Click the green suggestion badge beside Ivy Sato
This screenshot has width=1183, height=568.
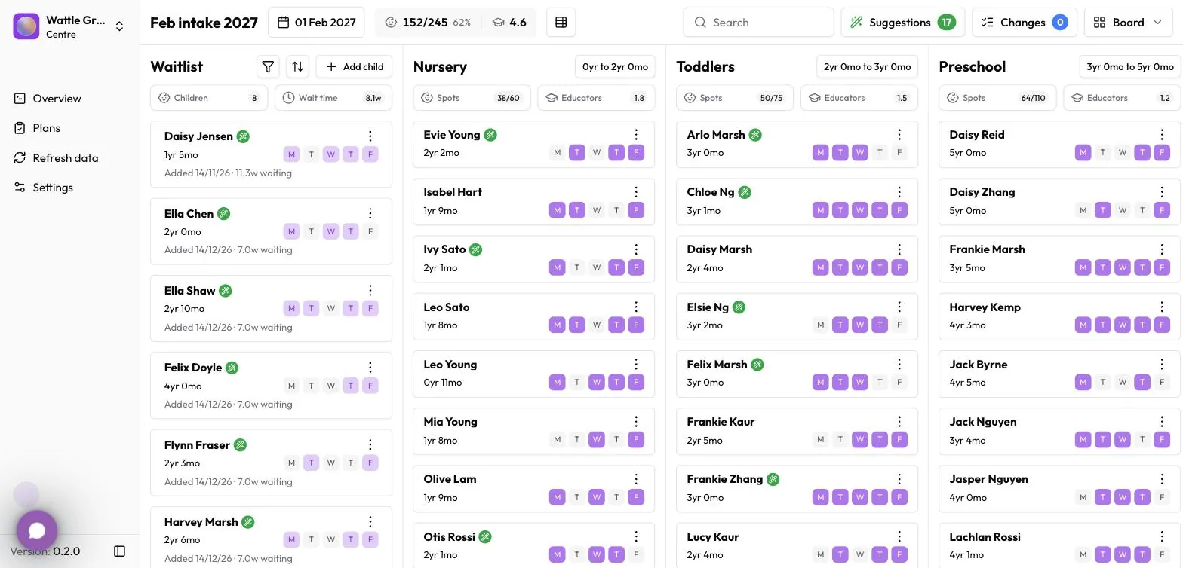coord(475,249)
